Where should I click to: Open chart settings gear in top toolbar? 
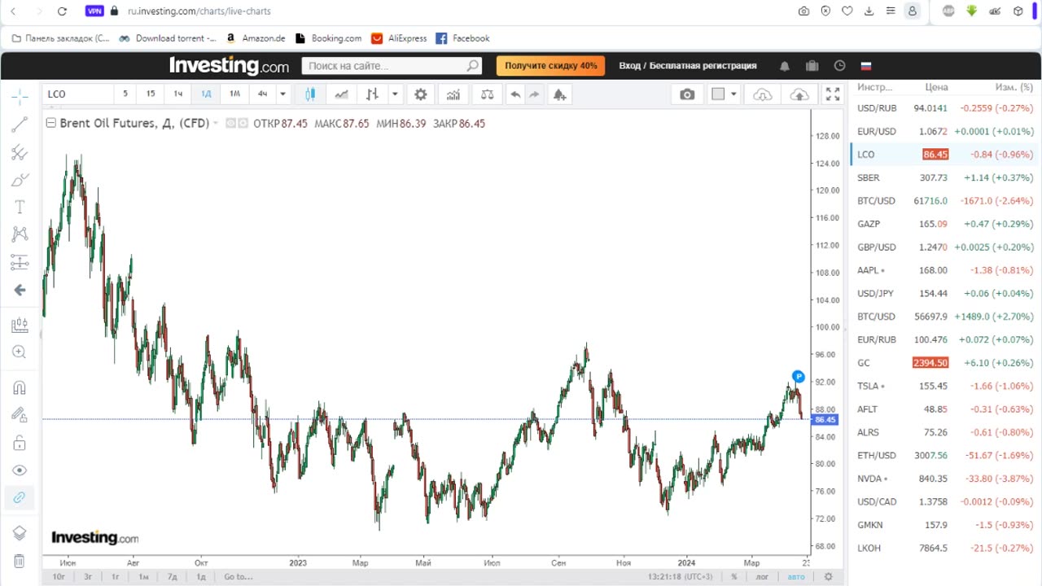coord(420,94)
